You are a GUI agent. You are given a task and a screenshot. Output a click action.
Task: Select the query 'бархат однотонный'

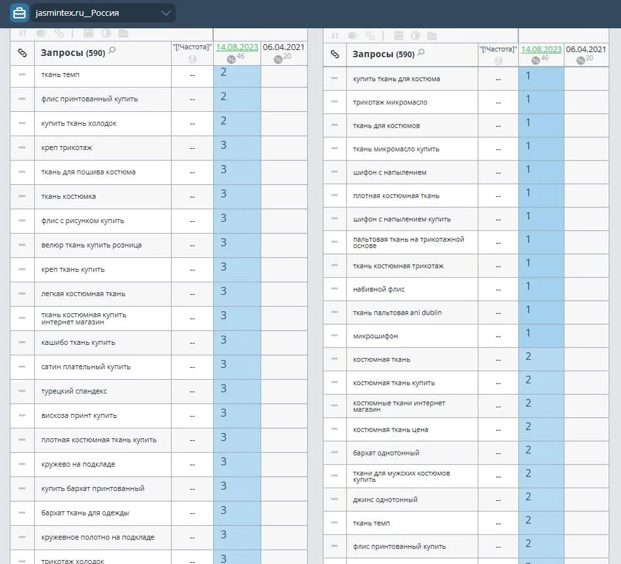point(386,453)
